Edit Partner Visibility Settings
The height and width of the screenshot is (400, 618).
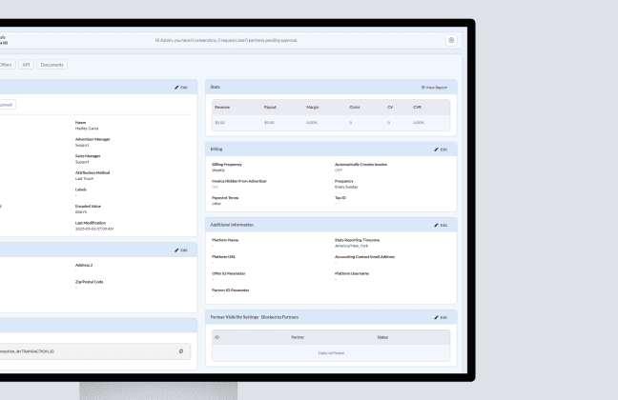[441, 317]
